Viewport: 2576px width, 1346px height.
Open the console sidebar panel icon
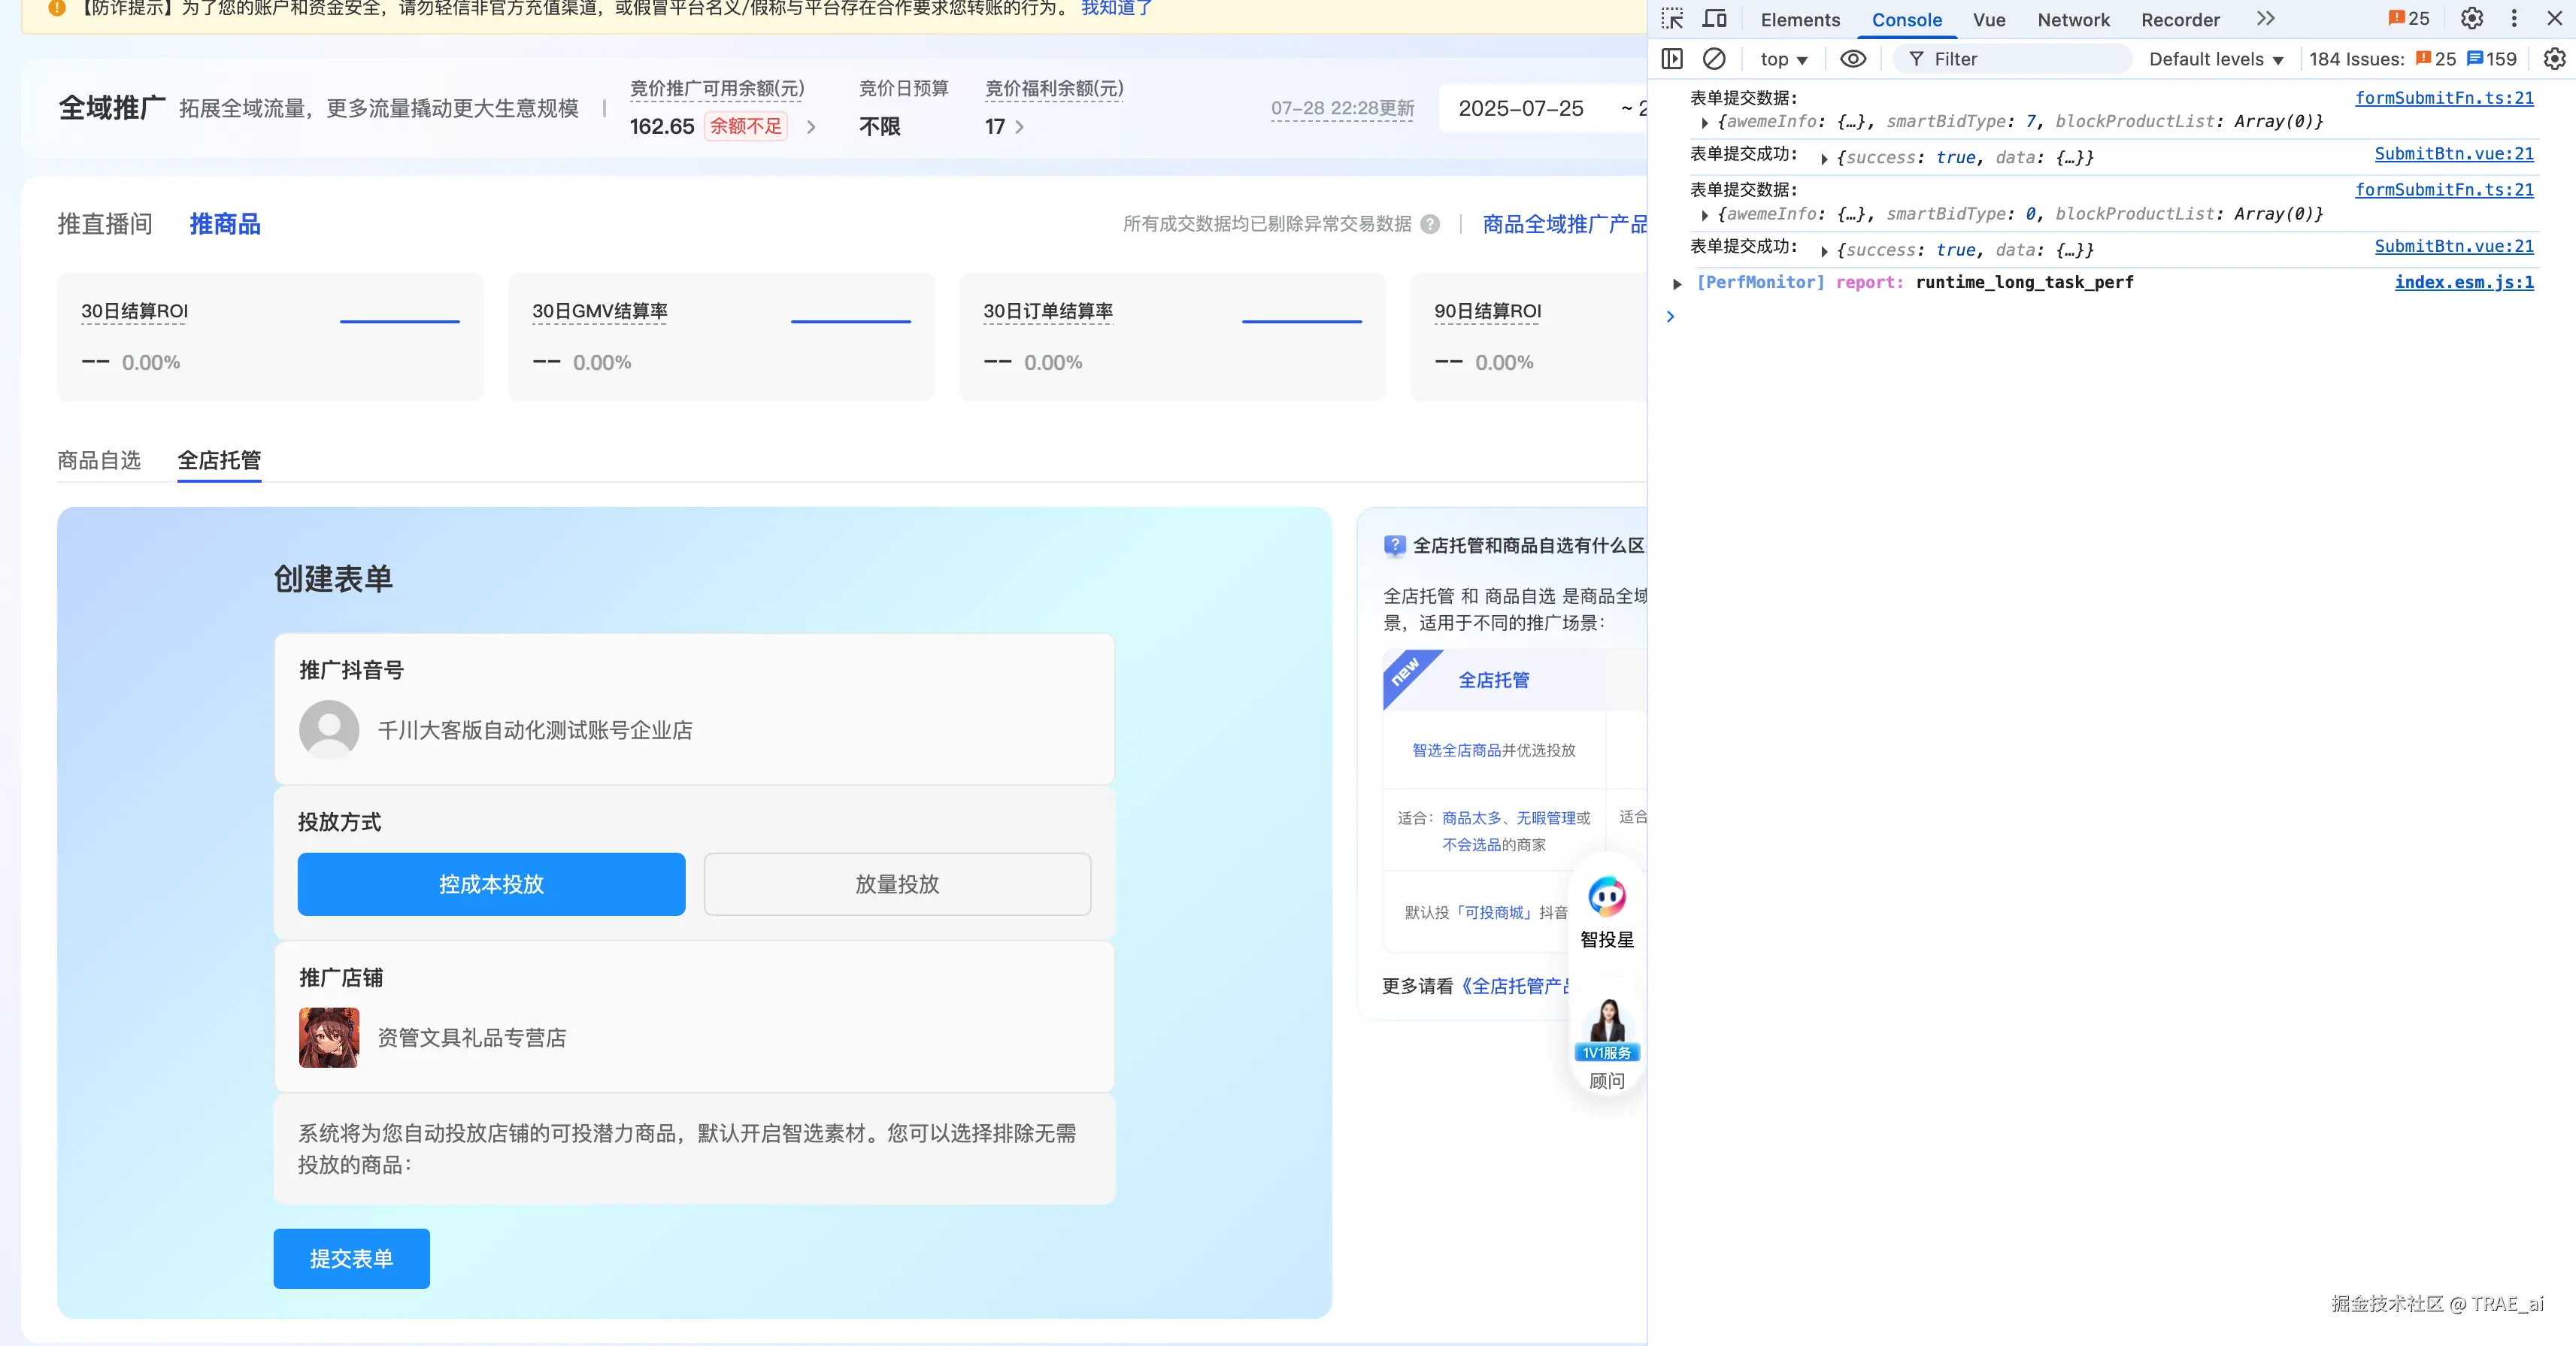click(x=1672, y=59)
